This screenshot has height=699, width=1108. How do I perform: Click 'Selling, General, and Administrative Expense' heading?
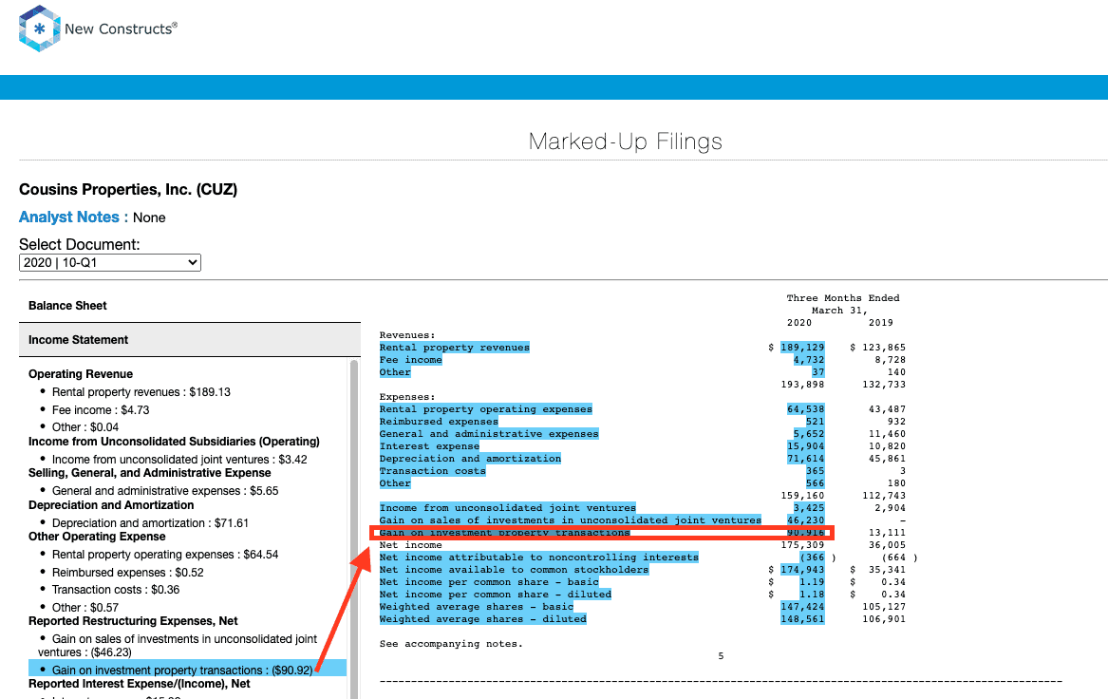tap(150, 473)
